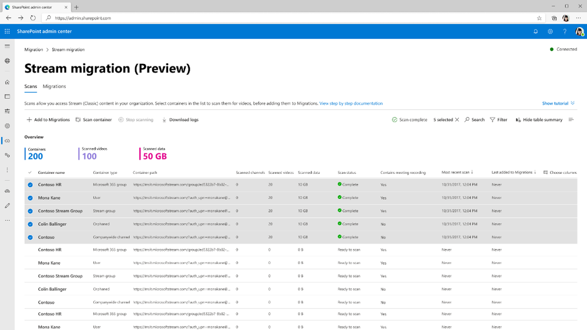This screenshot has width=587, height=330.
Task: Open the help question mark icon
Action: 565,32
